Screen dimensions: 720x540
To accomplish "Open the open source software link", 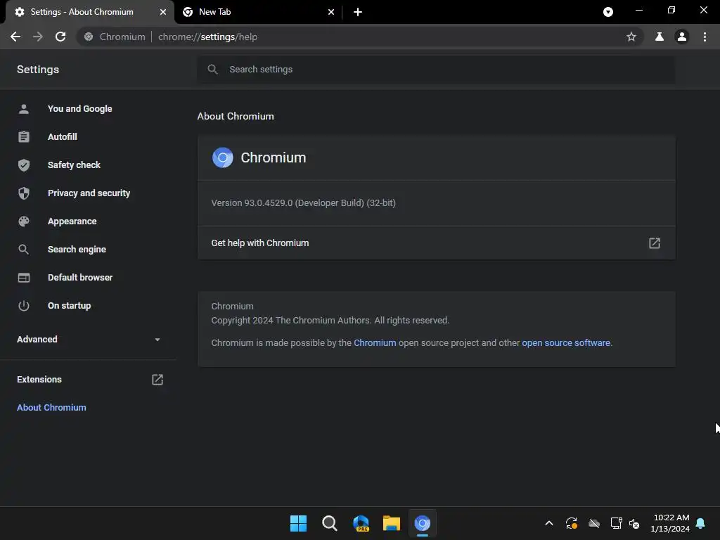I will click(x=566, y=343).
